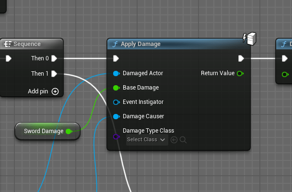
Task: Click the Return Value output pin
Action: (x=240, y=73)
